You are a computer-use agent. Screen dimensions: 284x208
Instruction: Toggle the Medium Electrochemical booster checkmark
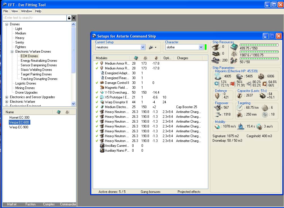click(x=97, y=107)
